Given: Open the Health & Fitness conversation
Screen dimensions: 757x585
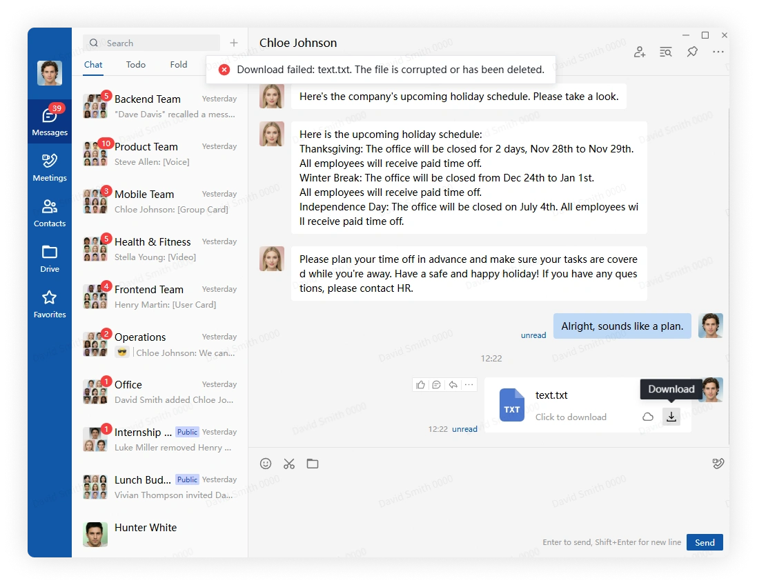Looking at the screenshot, I should point(160,249).
